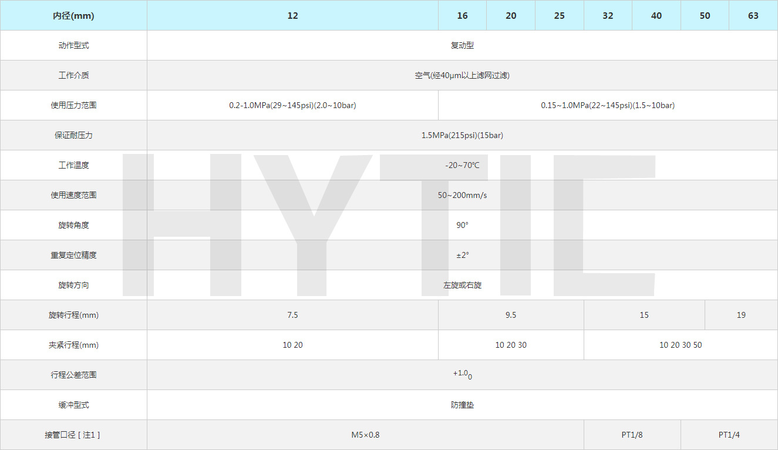Click the 15 rotation stroke value

(644, 315)
